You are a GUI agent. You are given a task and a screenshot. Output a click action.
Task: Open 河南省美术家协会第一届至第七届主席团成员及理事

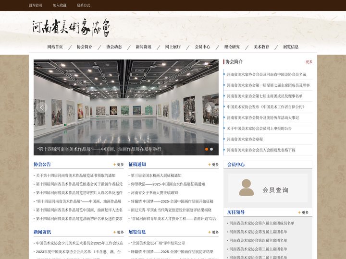pyautogui.click(x=268, y=85)
